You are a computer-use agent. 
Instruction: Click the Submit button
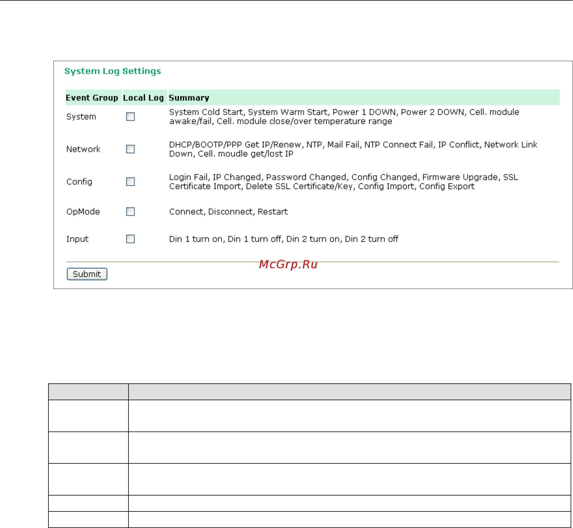(87, 274)
